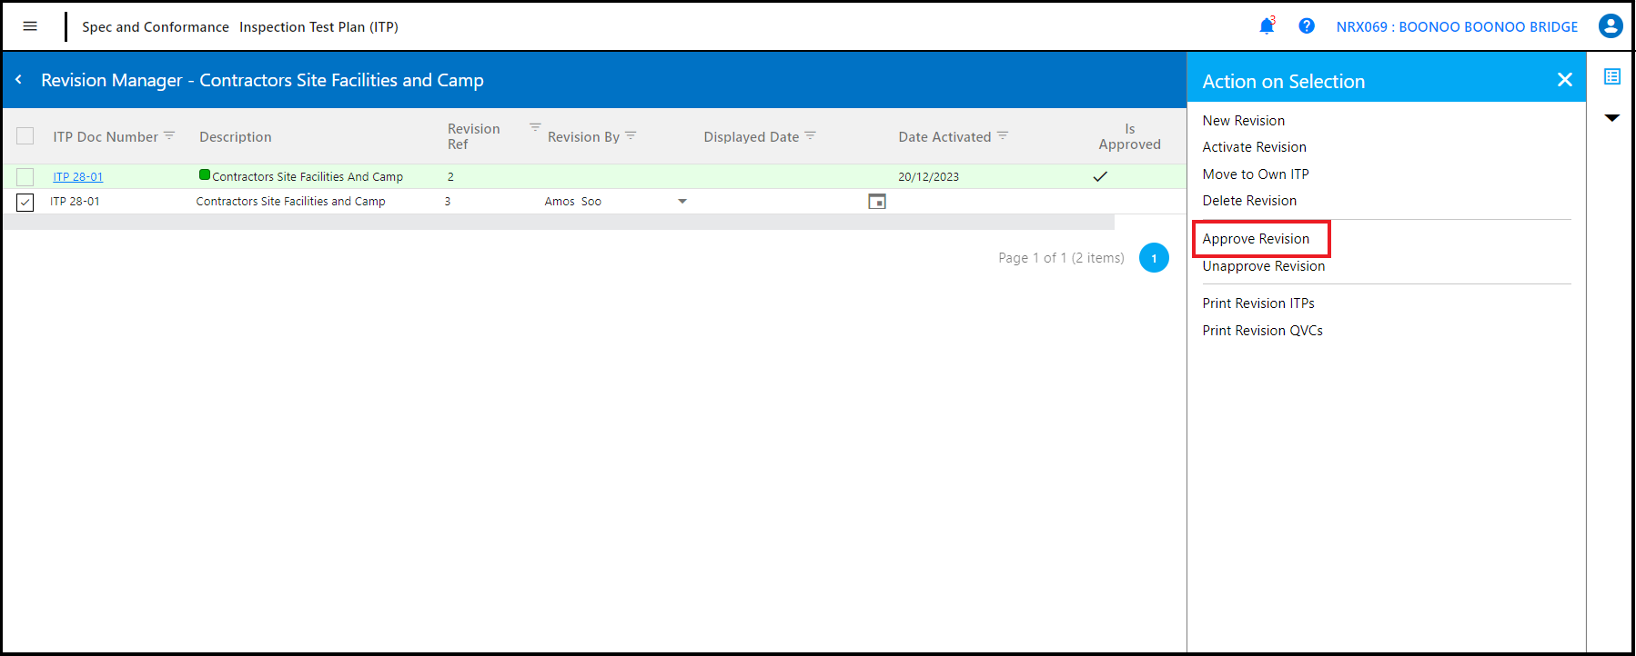Select the unlinked ITP 28-01 cell in revision 3 row
Image resolution: width=1636 pixels, height=656 pixels.
click(75, 202)
